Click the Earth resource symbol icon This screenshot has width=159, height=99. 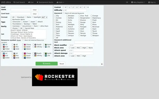[x=46, y=45]
